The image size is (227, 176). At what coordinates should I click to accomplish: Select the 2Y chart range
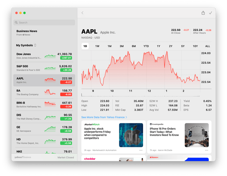coord(171,46)
